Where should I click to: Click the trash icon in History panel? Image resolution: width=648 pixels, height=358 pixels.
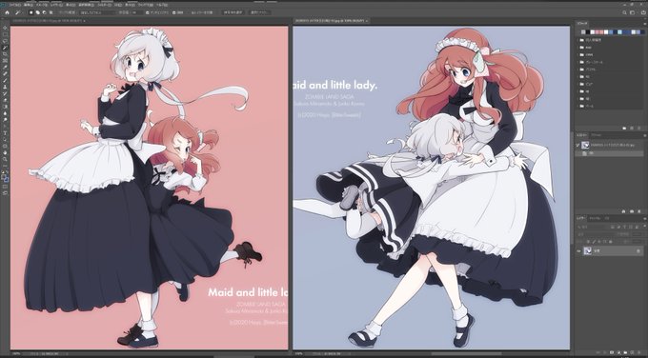pos(638,211)
